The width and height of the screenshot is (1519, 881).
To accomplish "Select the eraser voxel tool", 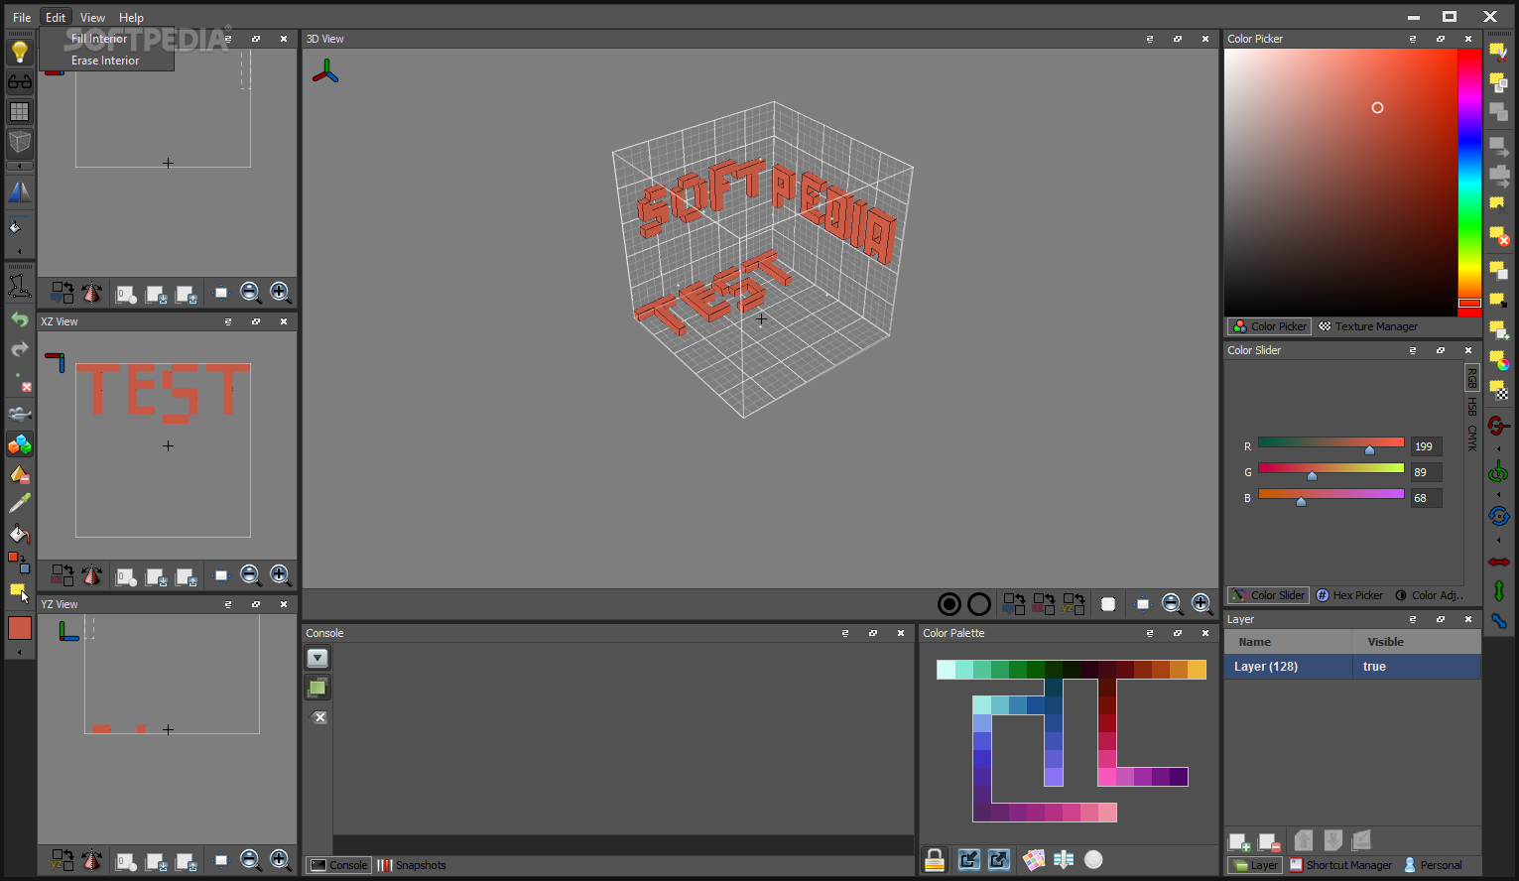I will tap(20, 474).
